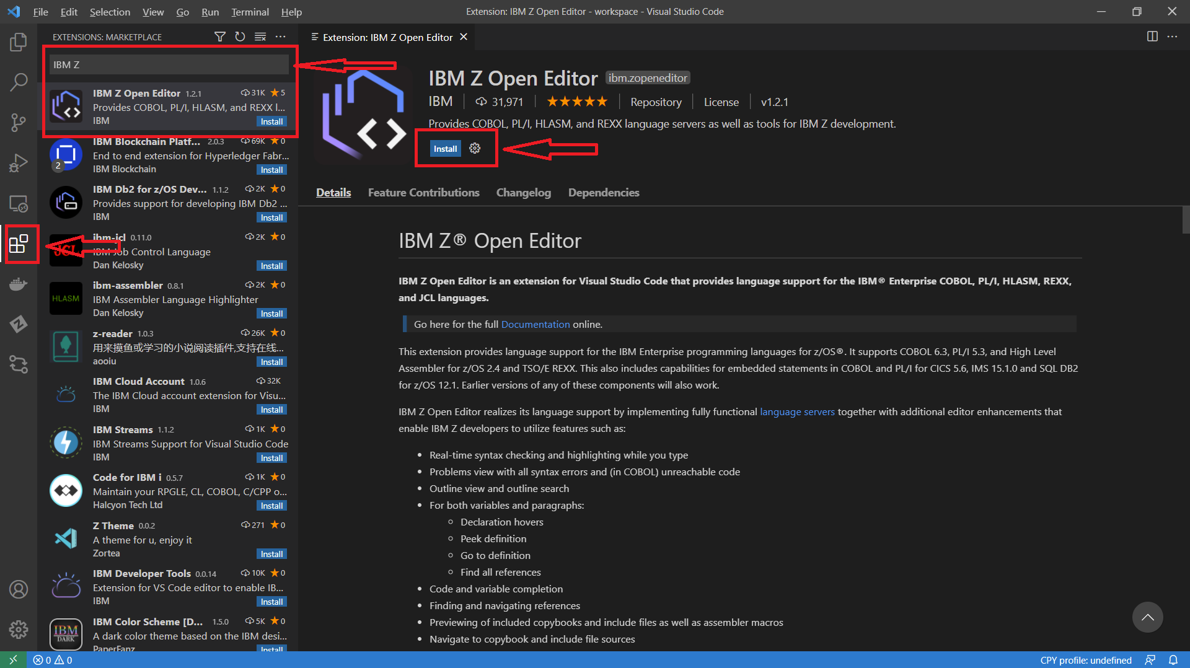This screenshot has width=1190, height=668.
Task: Open the Run and Debug view
Action: (19, 163)
